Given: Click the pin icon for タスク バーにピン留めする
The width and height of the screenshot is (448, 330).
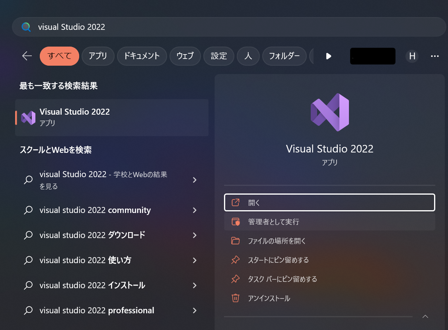Looking at the screenshot, I should point(236,279).
